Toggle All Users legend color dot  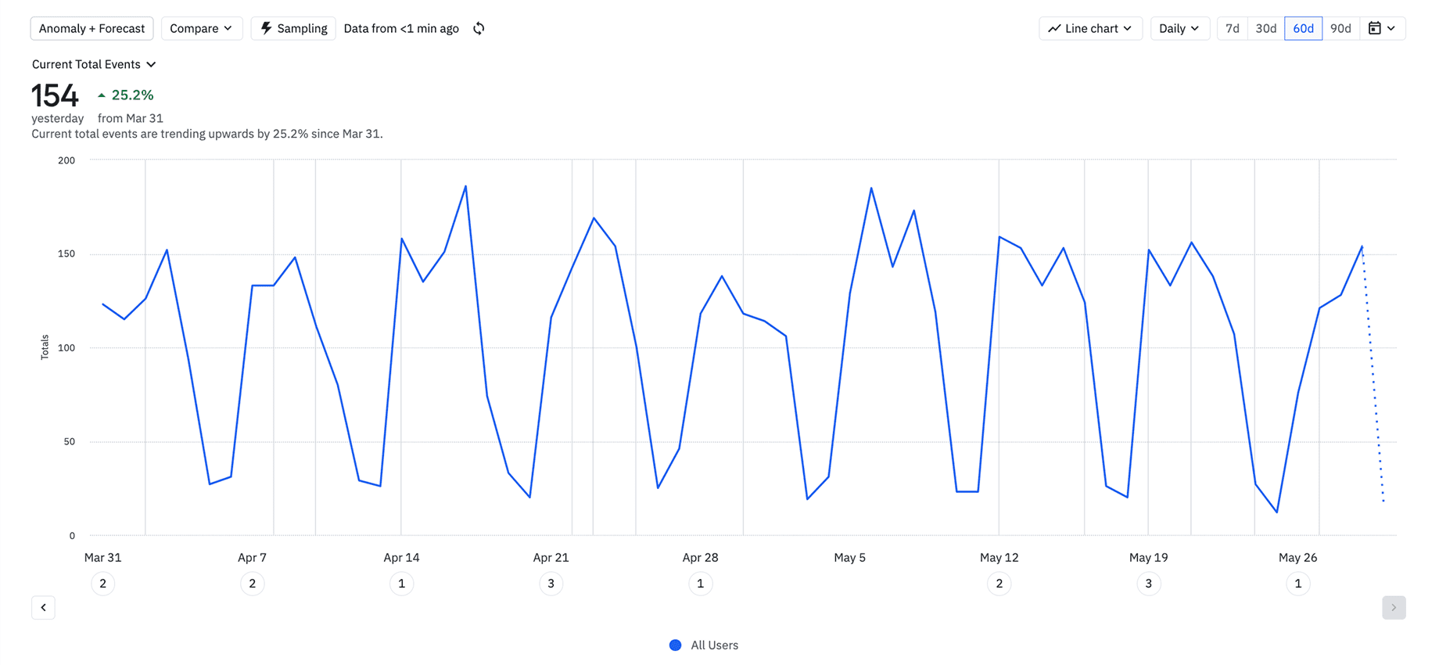[675, 645]
